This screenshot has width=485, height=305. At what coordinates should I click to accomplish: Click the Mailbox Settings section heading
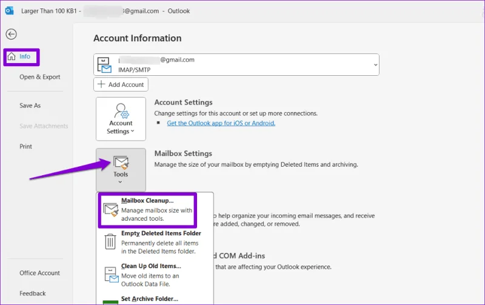point(183,153)
